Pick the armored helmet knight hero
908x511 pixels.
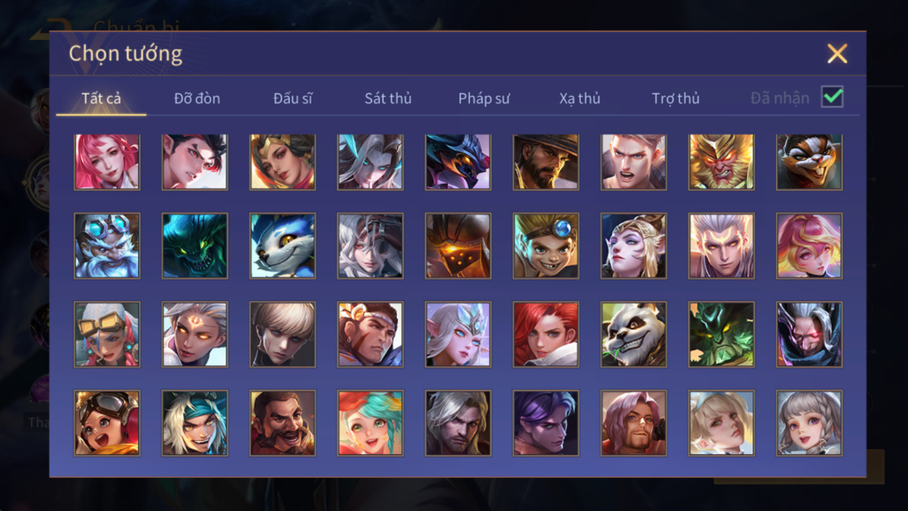[458, 246]
